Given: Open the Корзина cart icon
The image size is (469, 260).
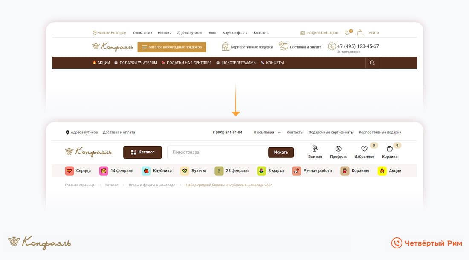Looking at the screenshot, I should tap(389, 149).
